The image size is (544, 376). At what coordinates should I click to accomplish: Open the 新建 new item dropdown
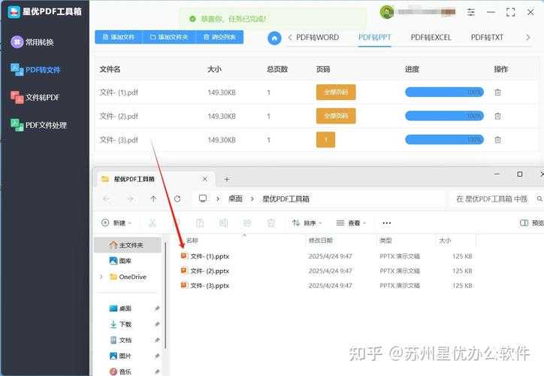pos(116,223)
